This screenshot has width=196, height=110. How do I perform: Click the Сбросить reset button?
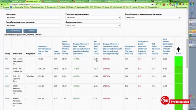[x=30, y=31]
